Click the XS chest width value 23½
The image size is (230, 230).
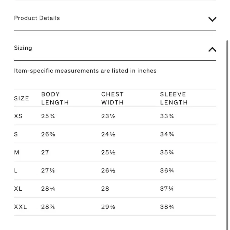[108, 116]
